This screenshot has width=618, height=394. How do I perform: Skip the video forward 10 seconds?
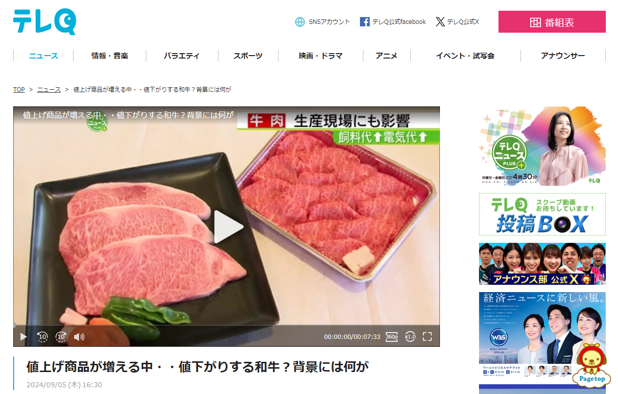[61, 336]
